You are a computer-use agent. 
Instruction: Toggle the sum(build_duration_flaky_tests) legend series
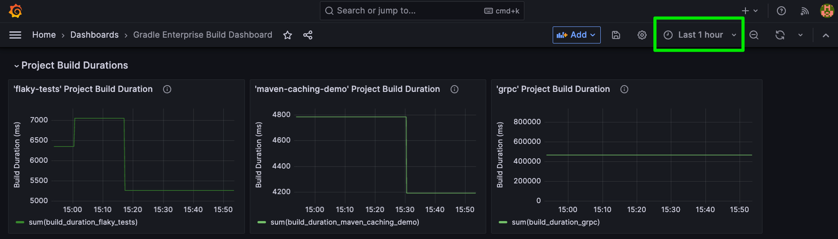point(83,222)
